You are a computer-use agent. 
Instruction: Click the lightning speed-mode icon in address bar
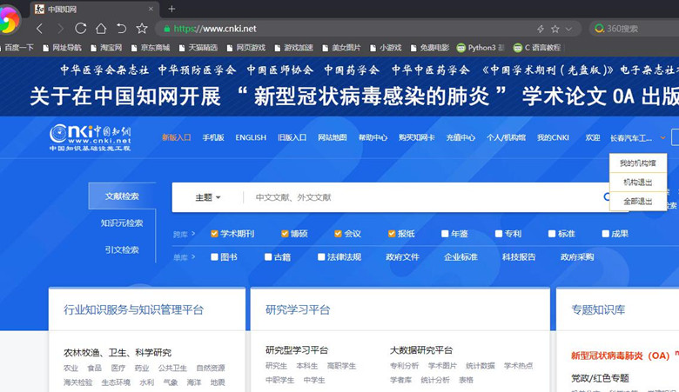(541, 29)
